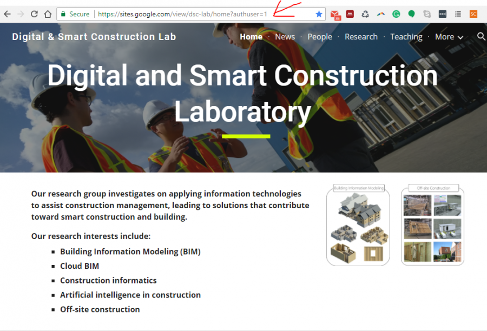Click the Digital & Smart Construction Lab title
487x331 pixels.
pos(94,37)
